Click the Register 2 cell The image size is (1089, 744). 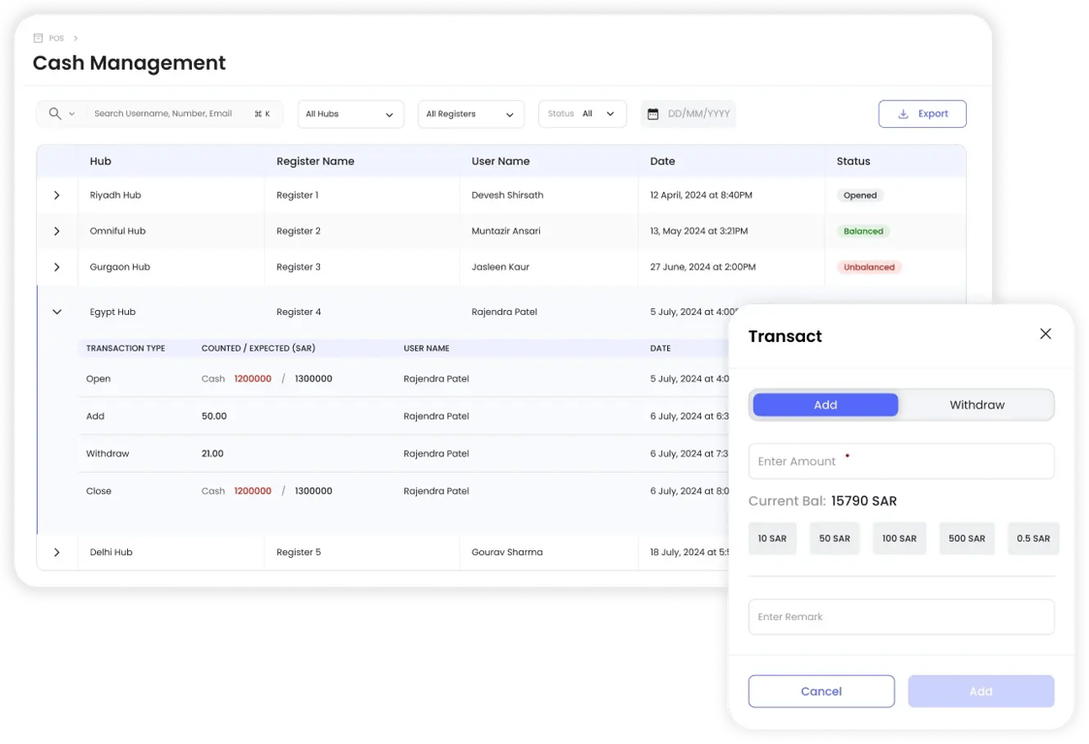click(x=299, y=232)
